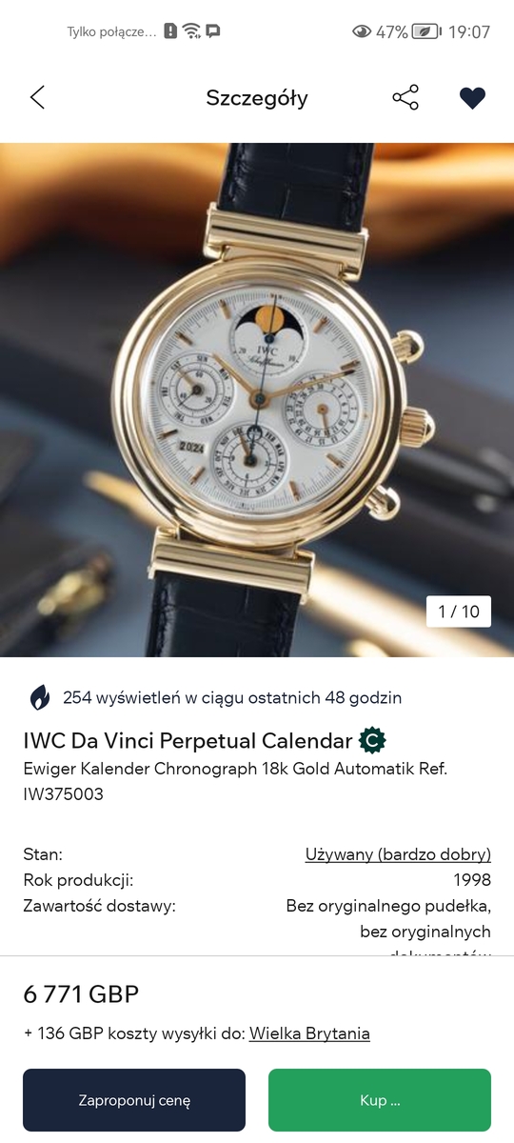514x1143 pixels.
Task: Toggle the heart favorite icon
Action: coord(472,98)
